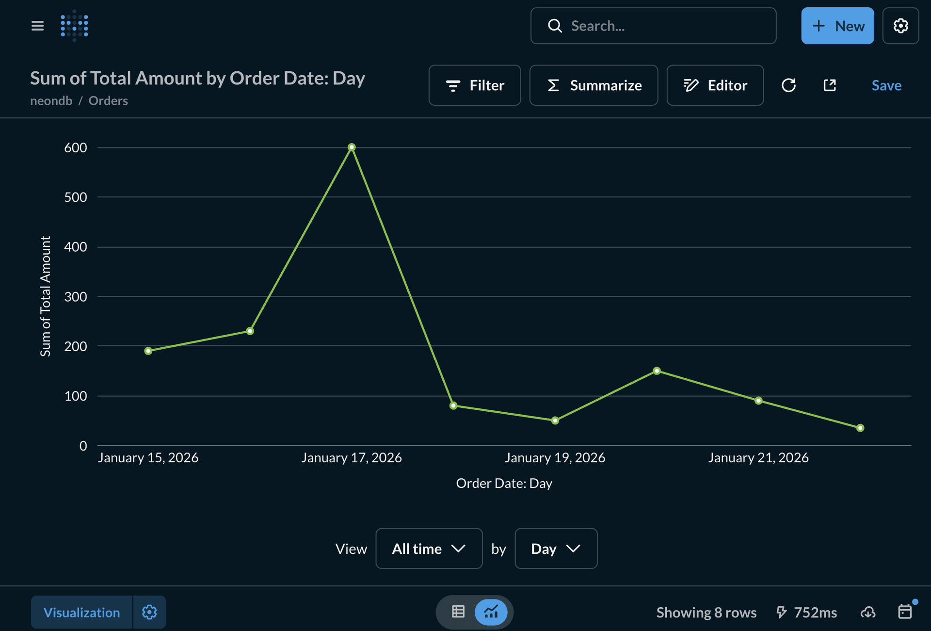Go to Orders via breadcrumb

pyautogui.click(x=108, y=100)
